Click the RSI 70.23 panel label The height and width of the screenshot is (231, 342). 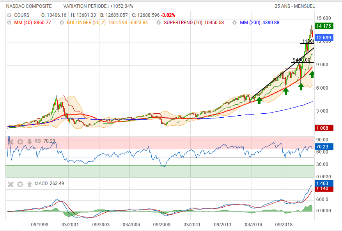pos(45,141)
